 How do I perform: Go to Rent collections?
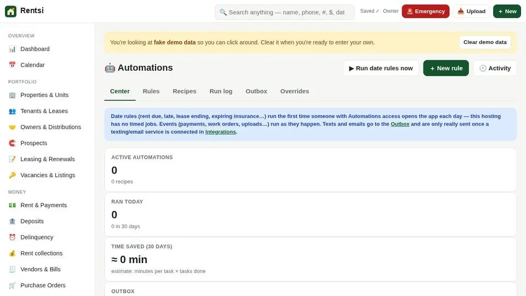point(47,253)
